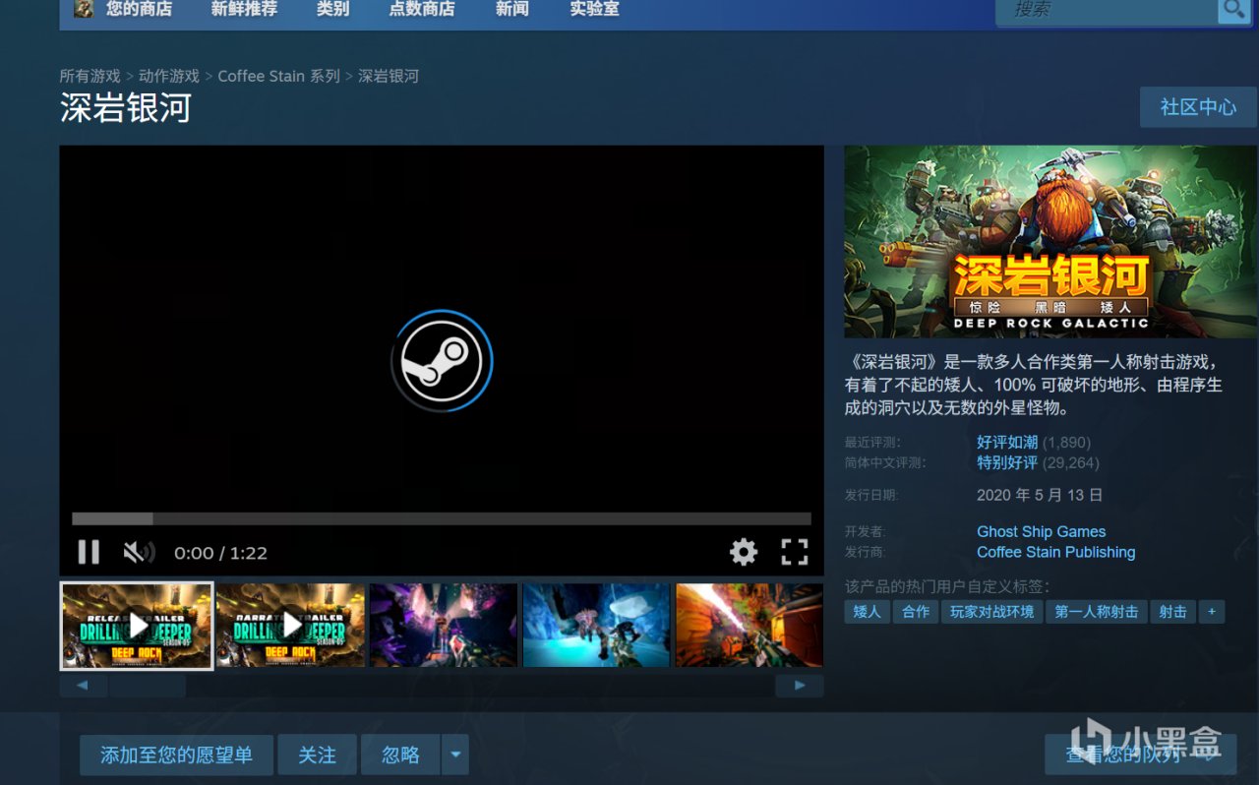Viewport: 1259px width, 785px height.
Task: Click the search magnifier icon
Action: click(x=1232, y=10)
